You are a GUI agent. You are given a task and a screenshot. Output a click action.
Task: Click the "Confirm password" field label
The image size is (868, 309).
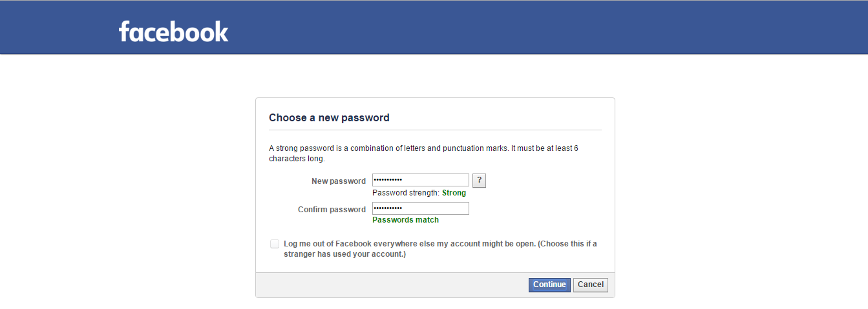(x=332, y=210)
